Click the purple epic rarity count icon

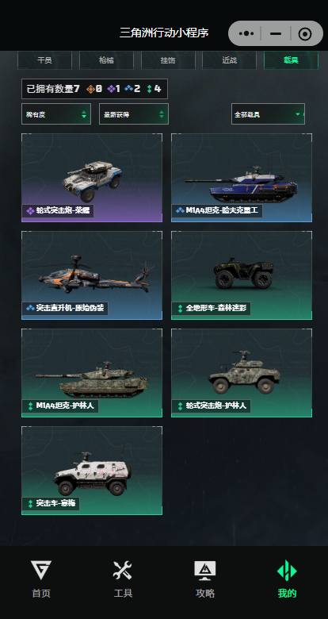pos(111,89)
